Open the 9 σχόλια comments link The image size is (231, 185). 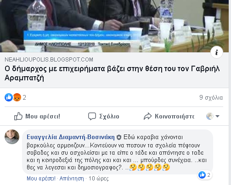pos(211,97)
